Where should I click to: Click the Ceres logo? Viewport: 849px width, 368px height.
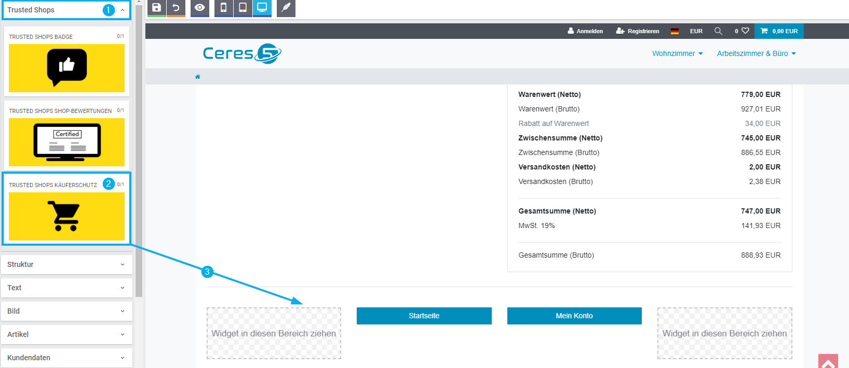click(242, 53)
